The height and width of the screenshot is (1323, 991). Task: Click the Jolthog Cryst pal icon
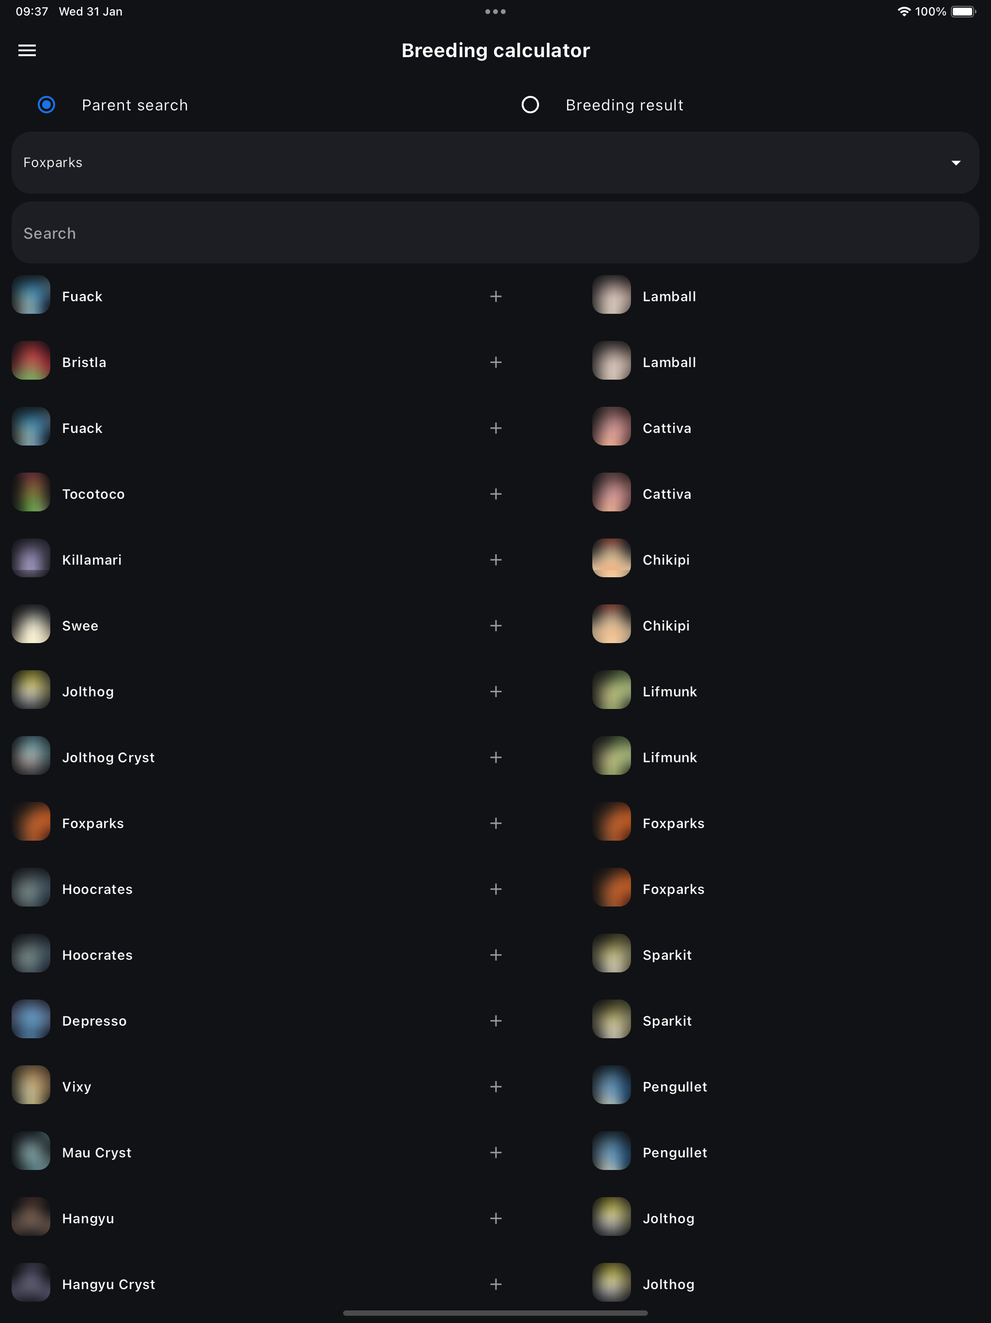[31, 755]
